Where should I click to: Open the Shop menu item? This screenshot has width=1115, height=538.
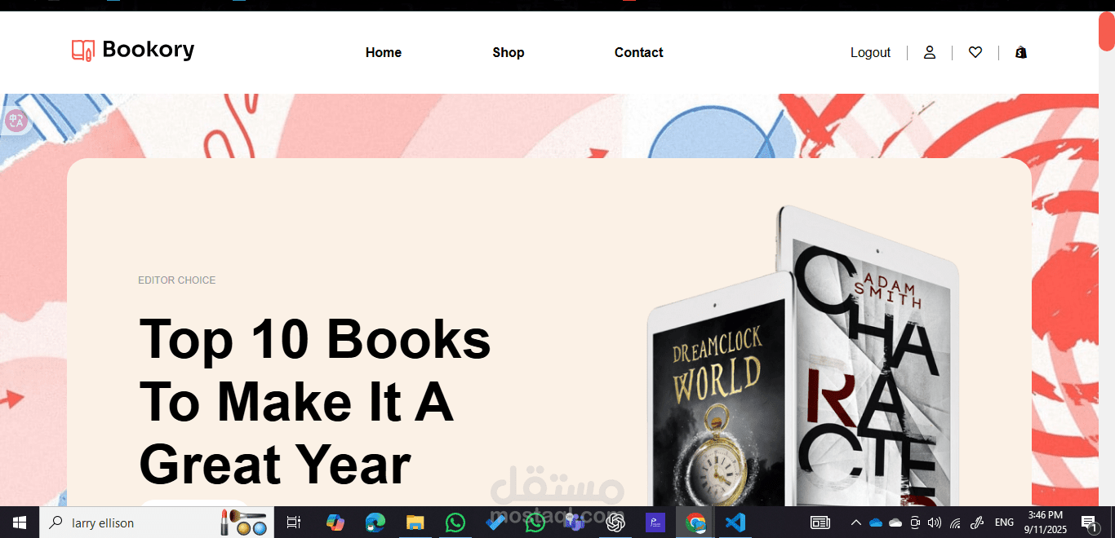pos(509,52)
